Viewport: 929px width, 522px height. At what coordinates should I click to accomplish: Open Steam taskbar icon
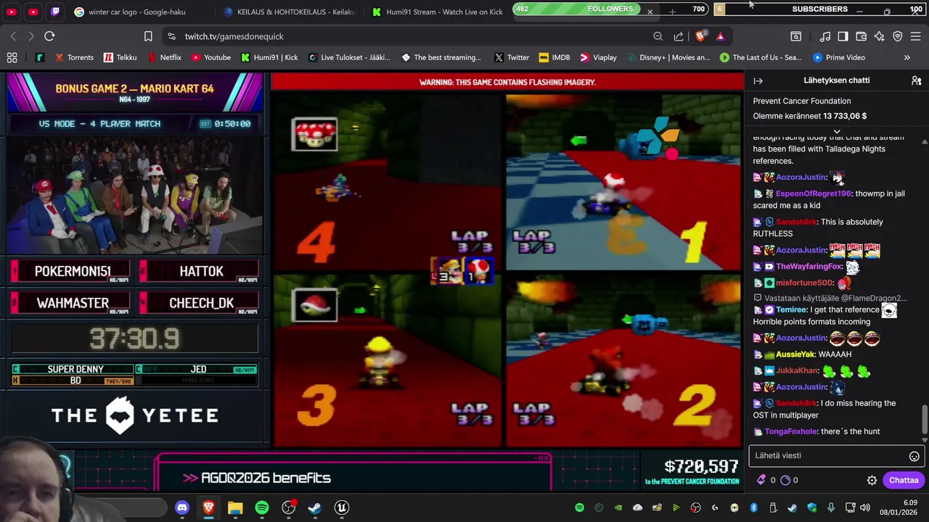tap(314, 507)
